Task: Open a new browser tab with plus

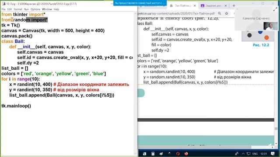Action: 234,6
